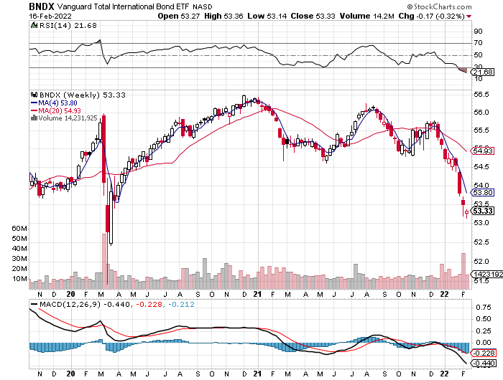503x380 pixels.
Task: Click the RSI indicator mountain icon
Action: pos(34,25)
